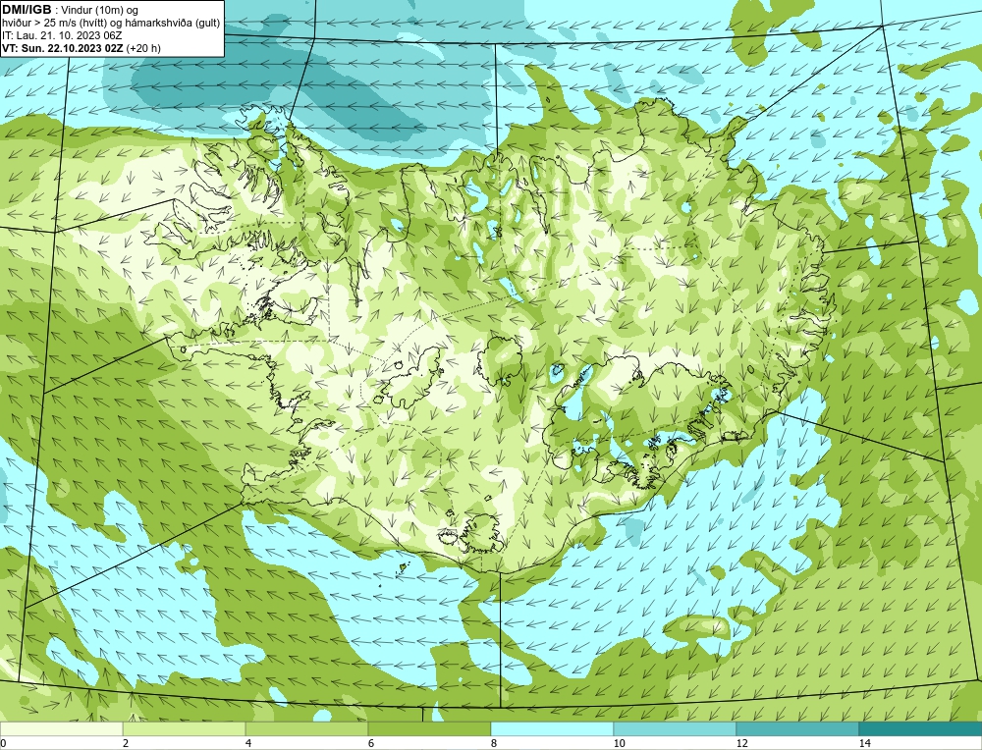
Task: Click the legend label '14'
Action: [865, 743]
